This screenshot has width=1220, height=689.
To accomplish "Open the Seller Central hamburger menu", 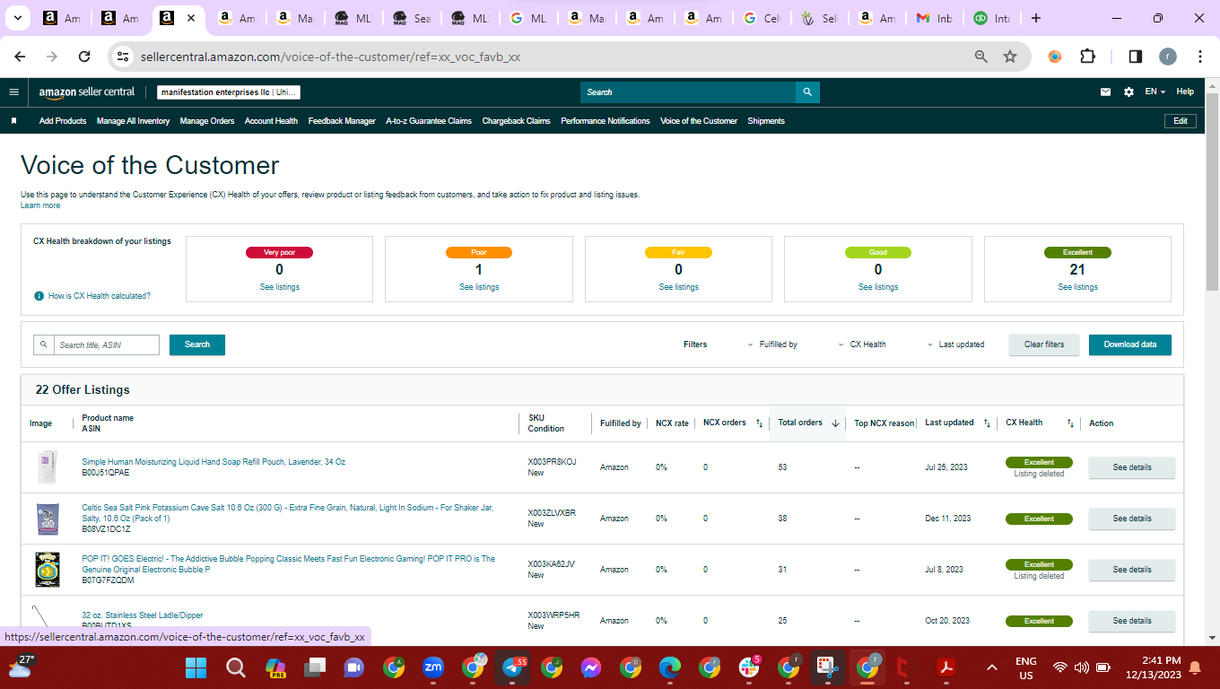I will tap(13, 92).
